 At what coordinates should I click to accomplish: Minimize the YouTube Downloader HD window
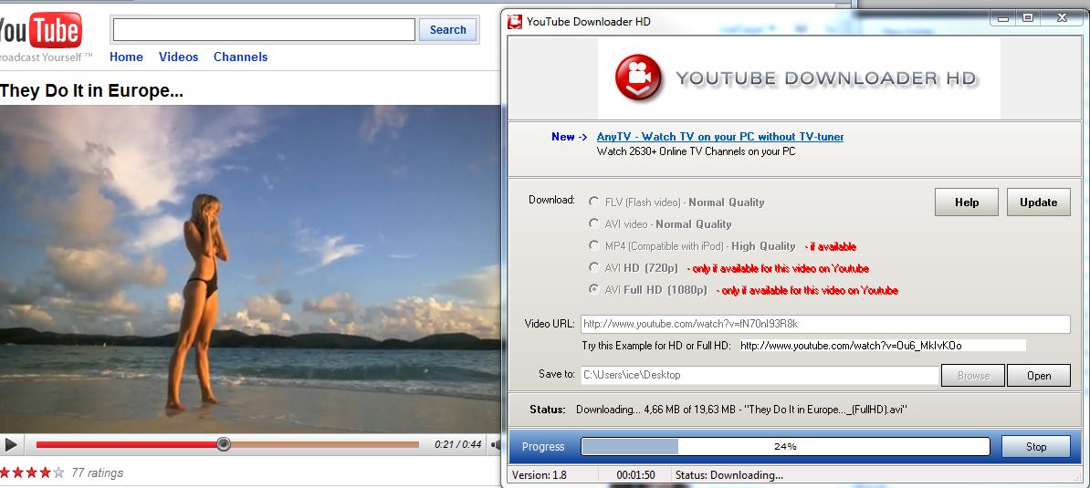click(x=1002, y=17)
